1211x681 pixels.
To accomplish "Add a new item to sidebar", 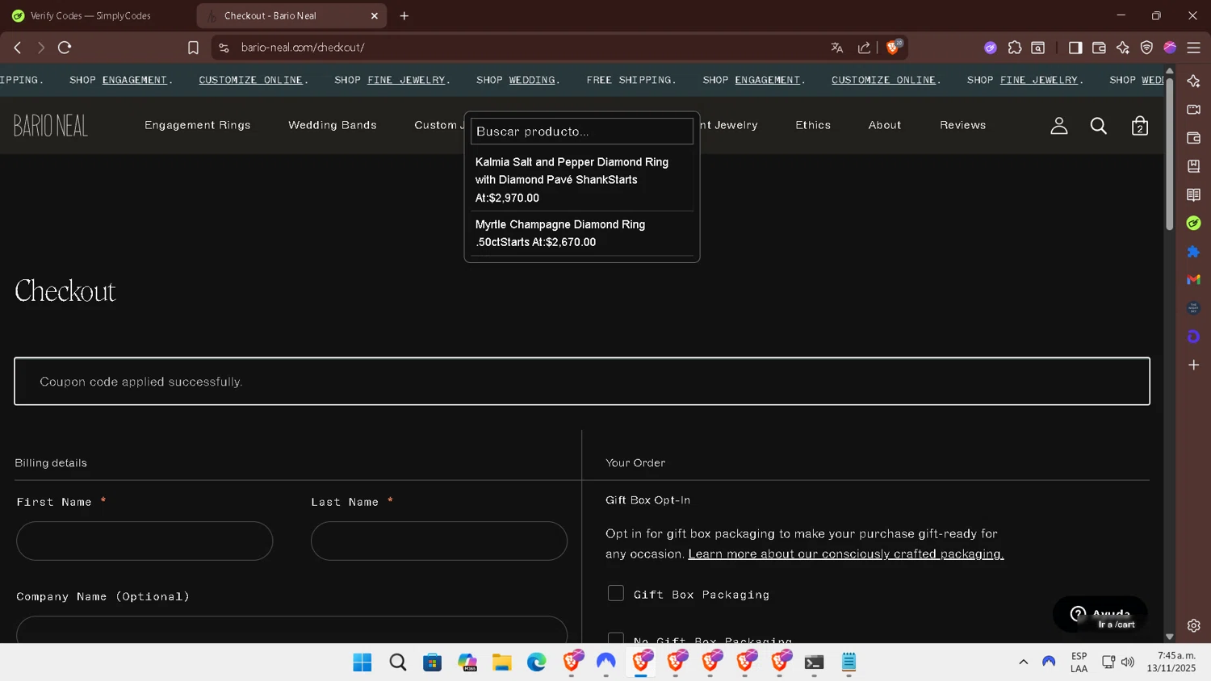I will coord(1193,365).
